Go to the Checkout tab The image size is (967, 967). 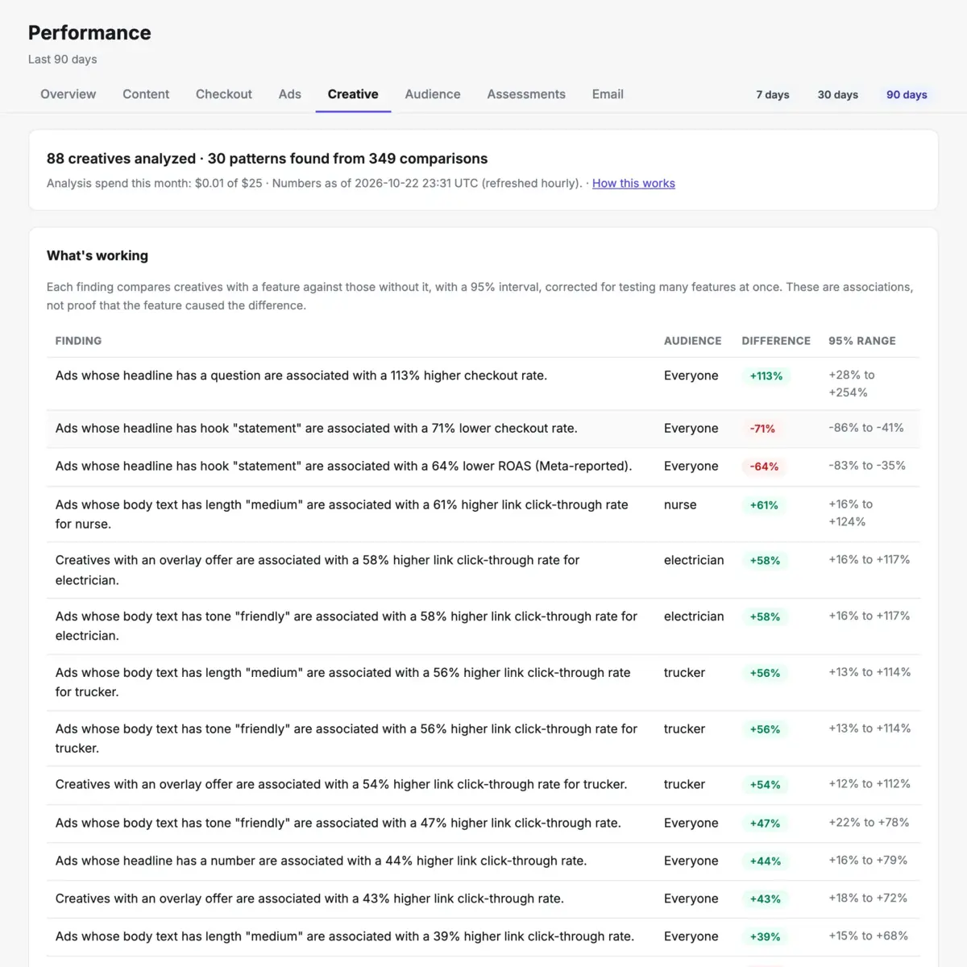coord(224,94)
